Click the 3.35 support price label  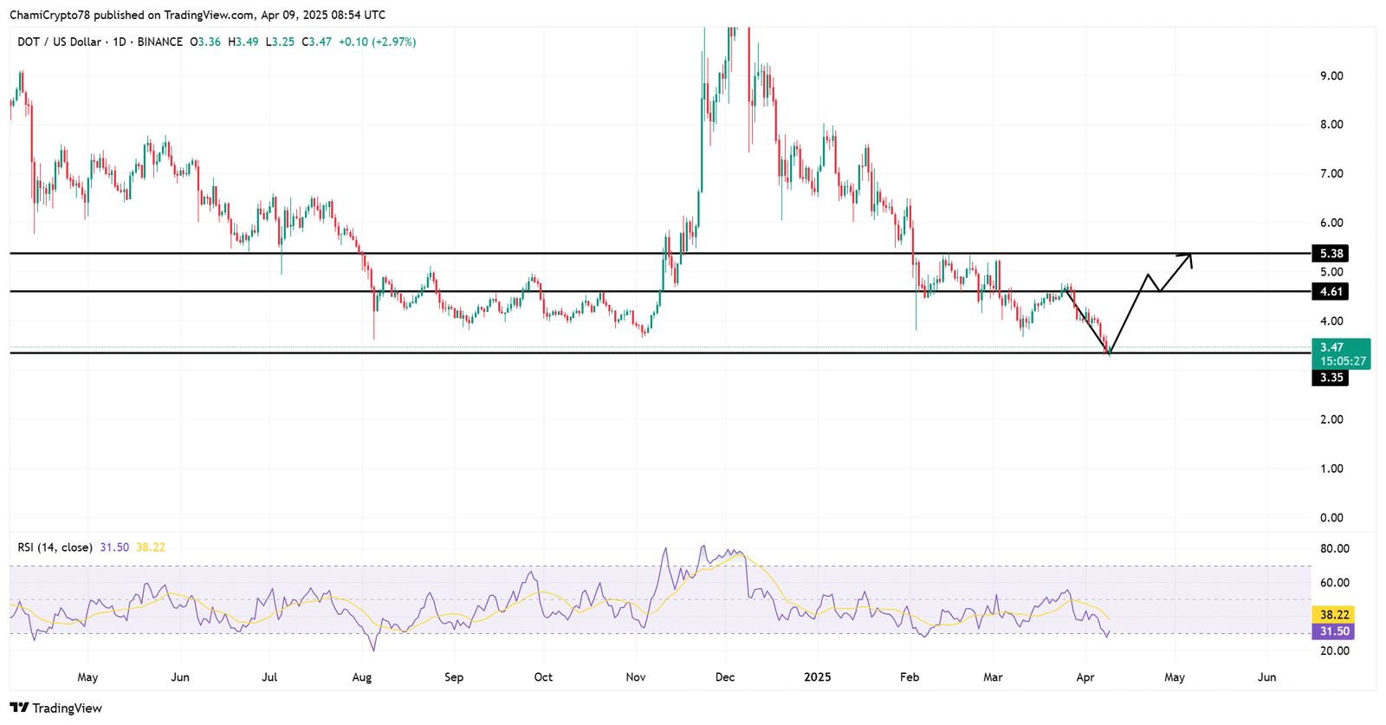point(1330,378)
